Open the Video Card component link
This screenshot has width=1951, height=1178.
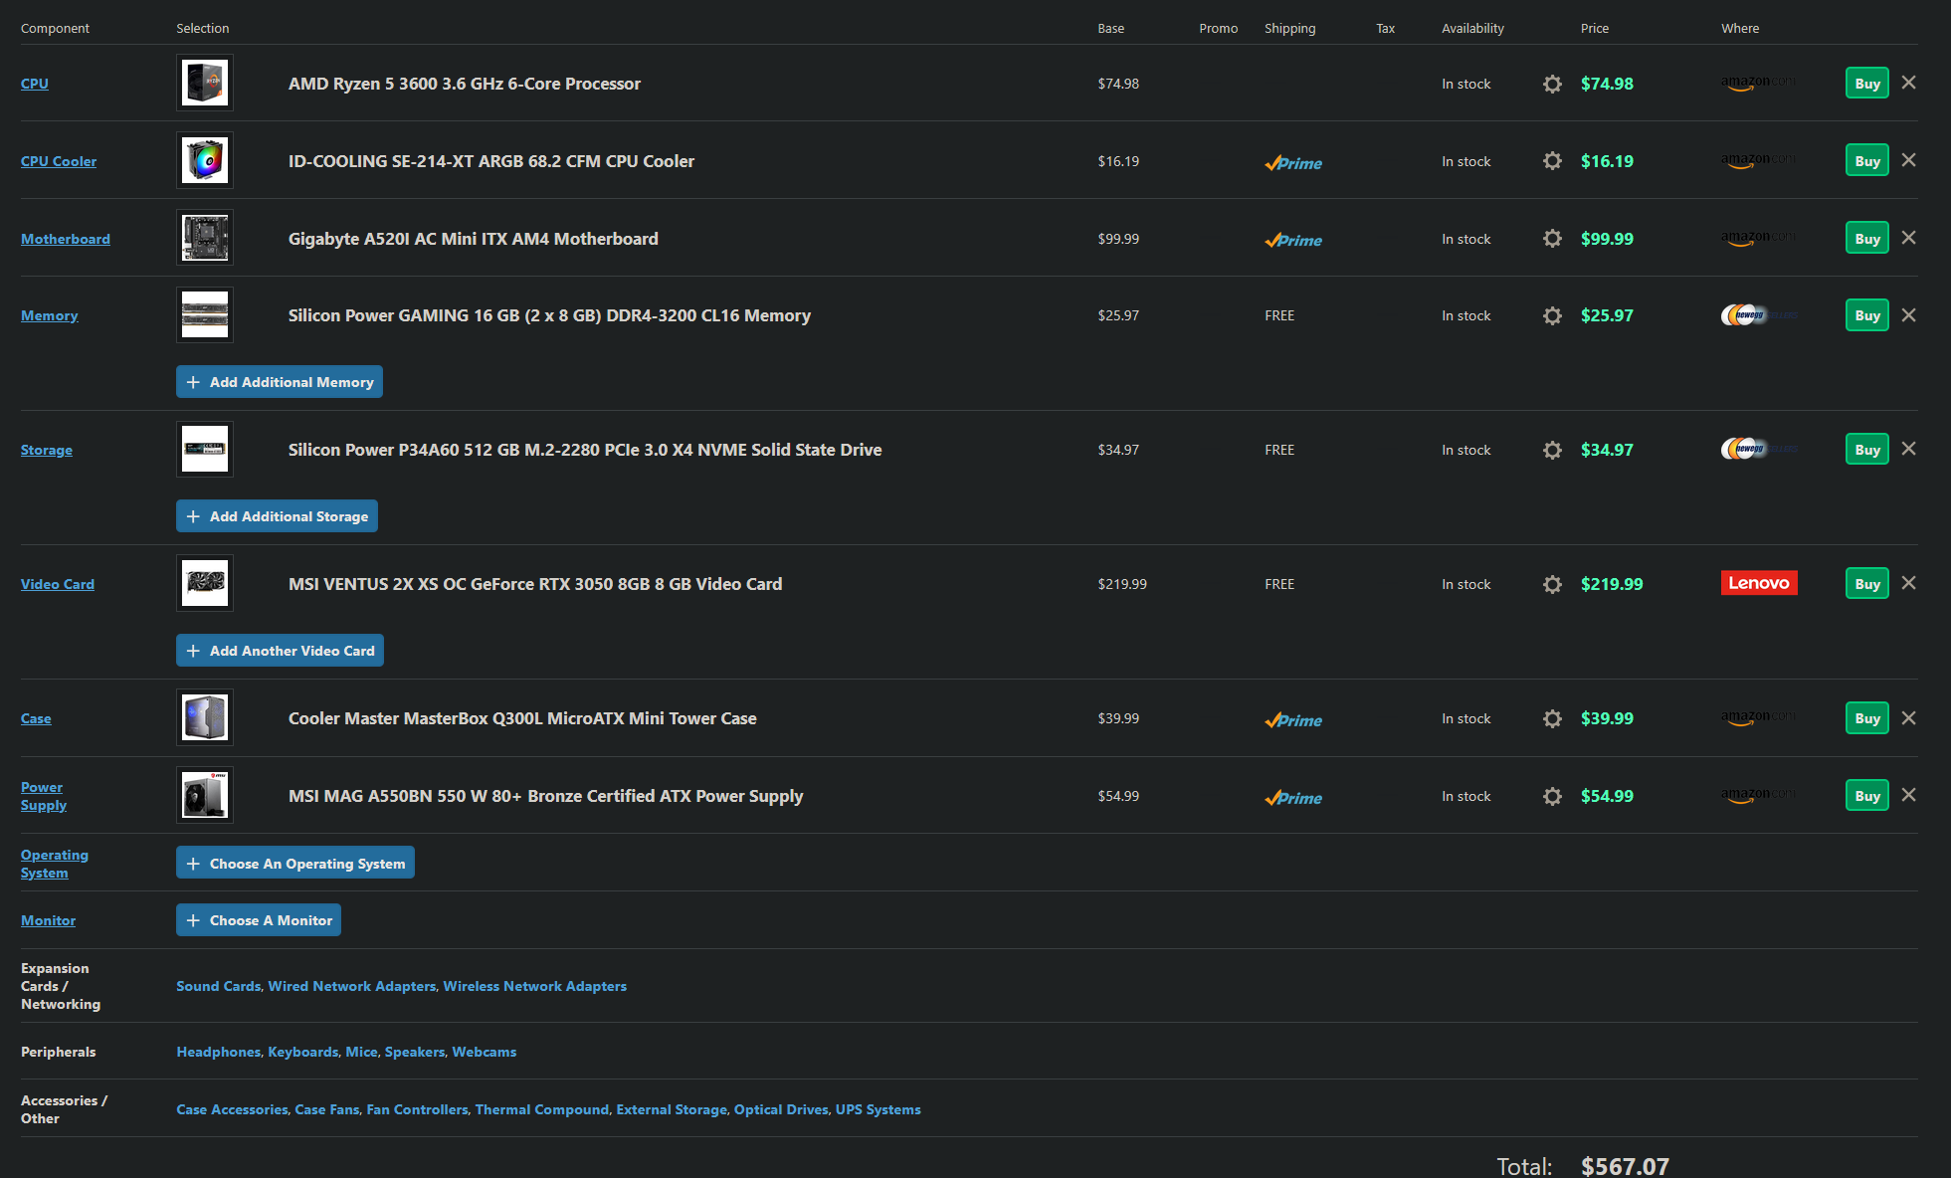tap(58, 584)
